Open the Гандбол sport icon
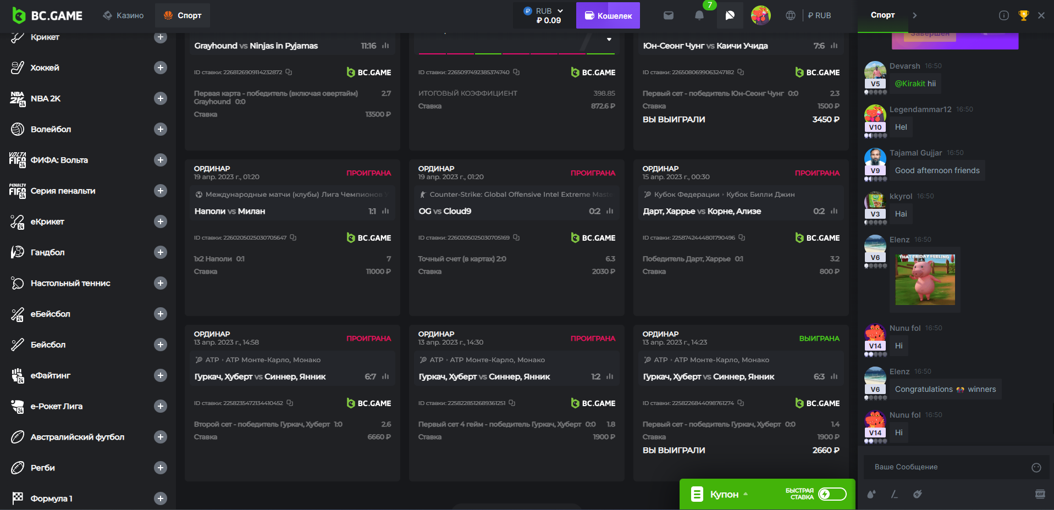The image size is (1054, 510). tap(18, 252)
